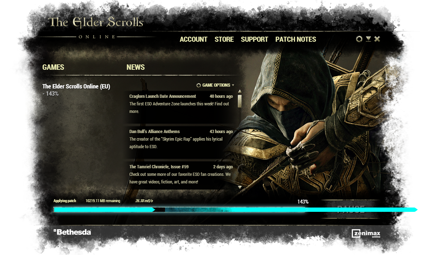Click the 143% label above progress bar

(x=303, y=202)
